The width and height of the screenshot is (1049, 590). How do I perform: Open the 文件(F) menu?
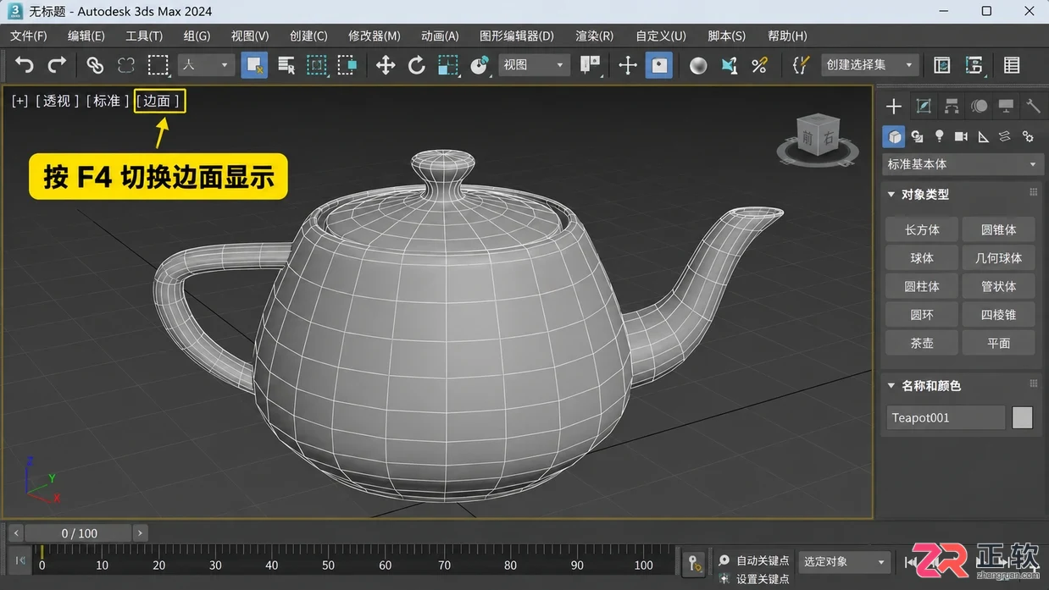pyautogui.click(x=29, y=36)
